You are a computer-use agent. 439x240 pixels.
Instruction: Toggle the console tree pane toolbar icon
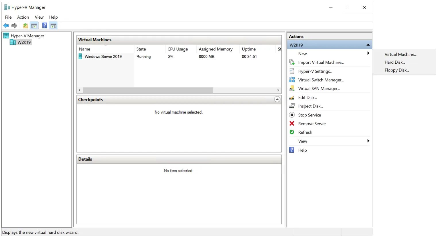pyautogui.click(x=34, y=26)
